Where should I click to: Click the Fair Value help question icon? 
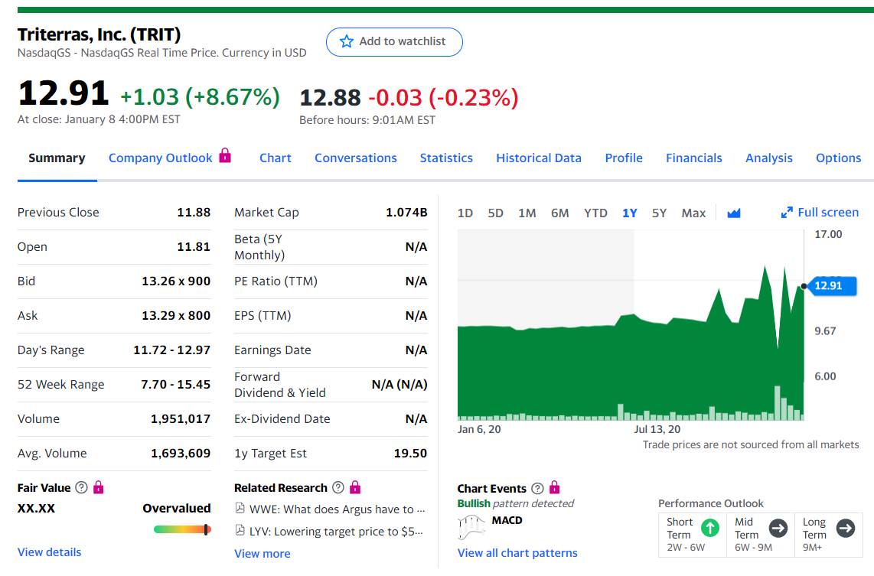(x=81, y=487)
